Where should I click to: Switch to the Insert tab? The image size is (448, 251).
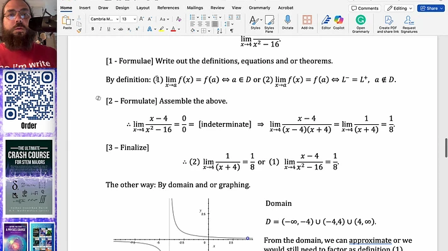pyautogui.click(x=84, y=8)
